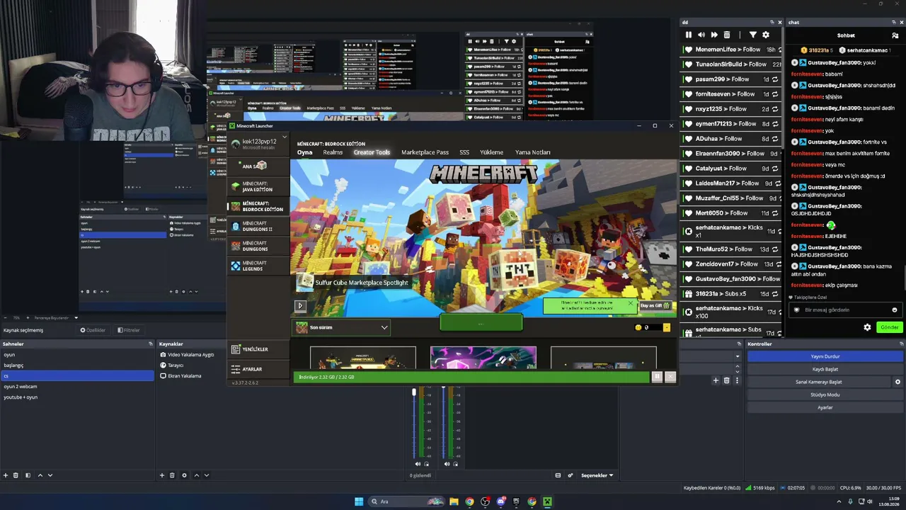Image resolution: width=906 pixels, height=510 pixels.
Task: Move the selected scene up
Action: pyautogui.click(x=40, y=475)
